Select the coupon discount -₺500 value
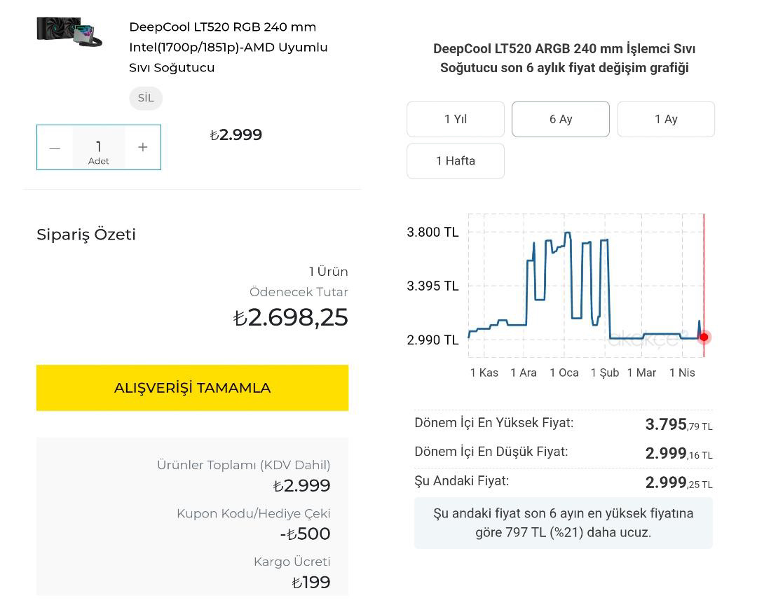Image resolution: width=757 pixels, height=605 pixels. 305,534
